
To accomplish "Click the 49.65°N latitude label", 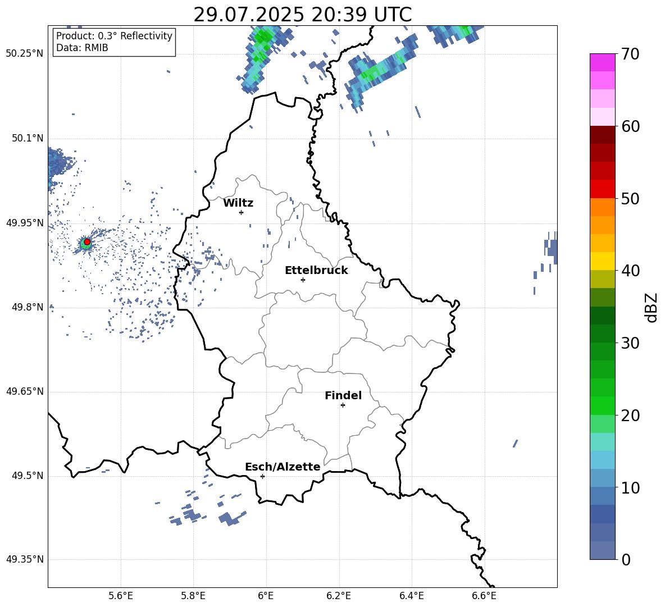I will coord(25,391).
